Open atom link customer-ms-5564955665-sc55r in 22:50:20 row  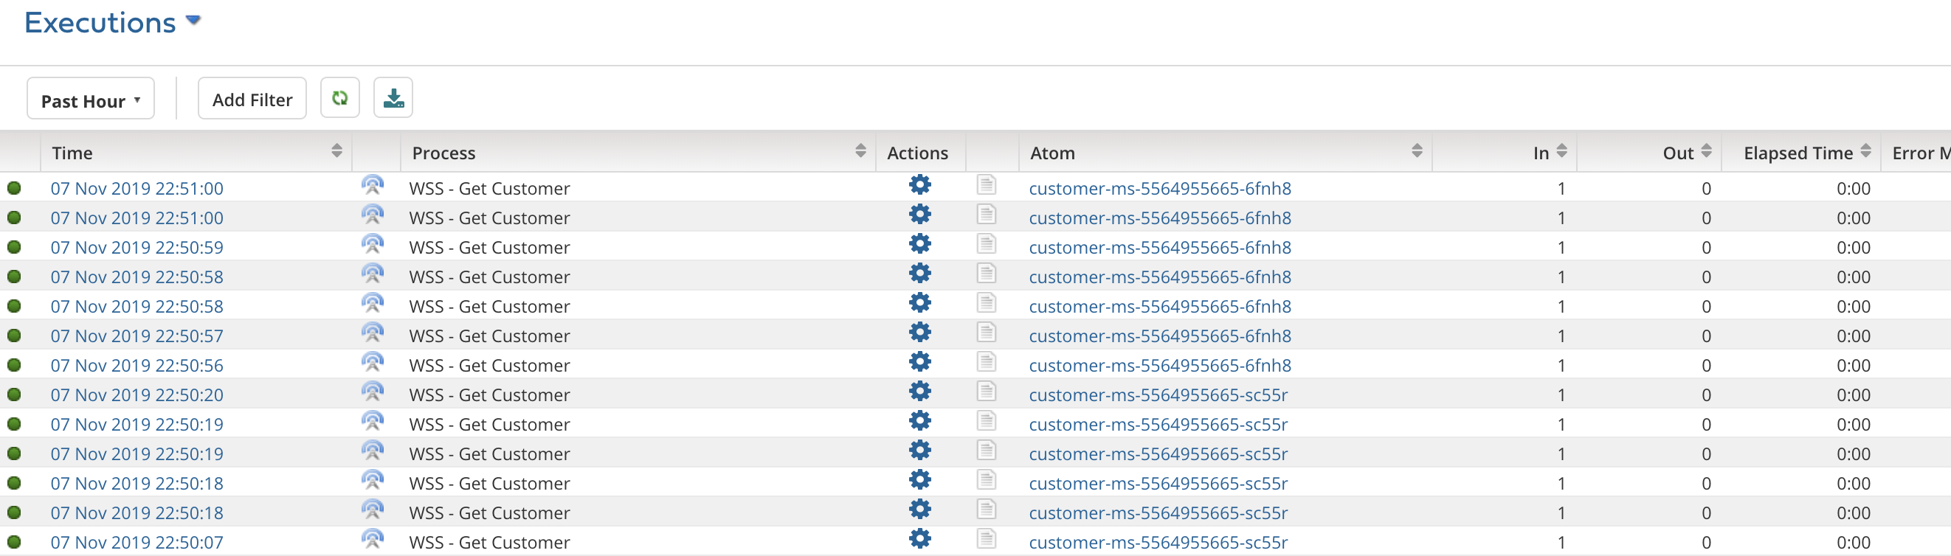1157,396
